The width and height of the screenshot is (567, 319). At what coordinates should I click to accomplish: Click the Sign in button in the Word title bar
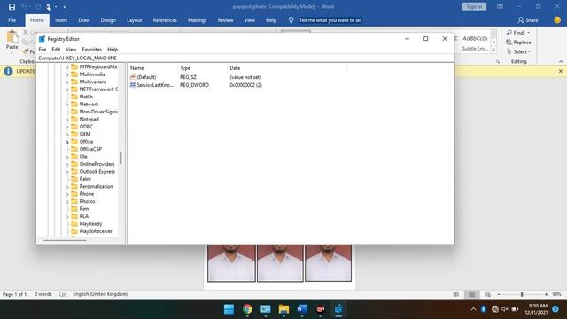[474, 6]
